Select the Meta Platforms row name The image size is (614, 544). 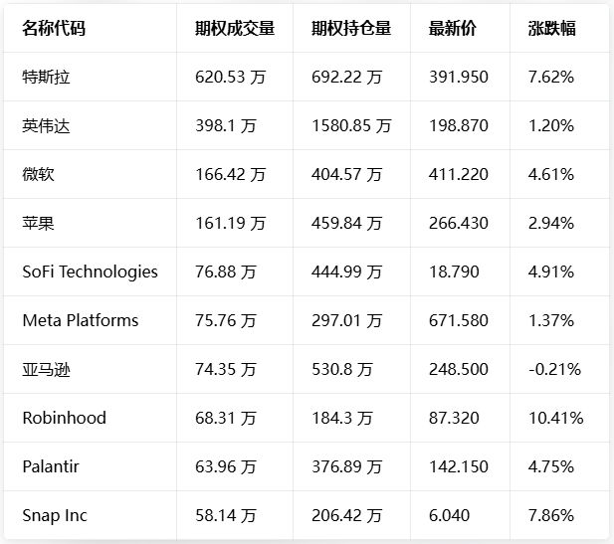tap(81, 320)
